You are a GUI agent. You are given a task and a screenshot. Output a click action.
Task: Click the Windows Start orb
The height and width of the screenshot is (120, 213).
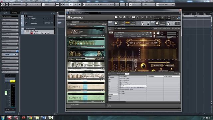point(3,118)
